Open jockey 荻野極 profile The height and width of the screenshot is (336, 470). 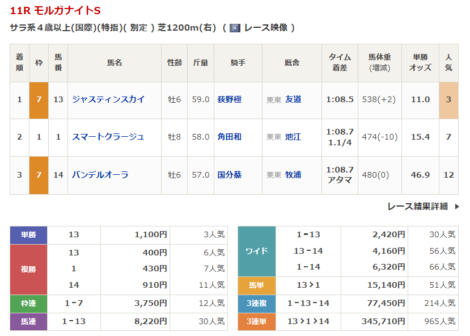point(230,99)
